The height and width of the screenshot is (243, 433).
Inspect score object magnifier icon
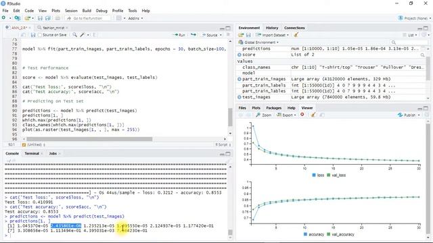[x=422, y=55]
